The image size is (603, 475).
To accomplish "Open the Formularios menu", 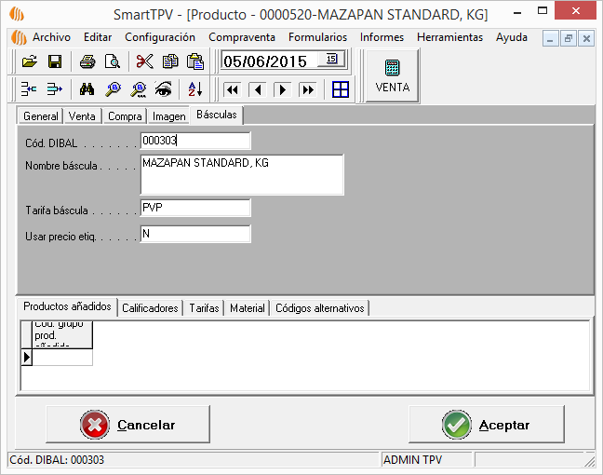I will pyautogui.click(x=317, y=37).
